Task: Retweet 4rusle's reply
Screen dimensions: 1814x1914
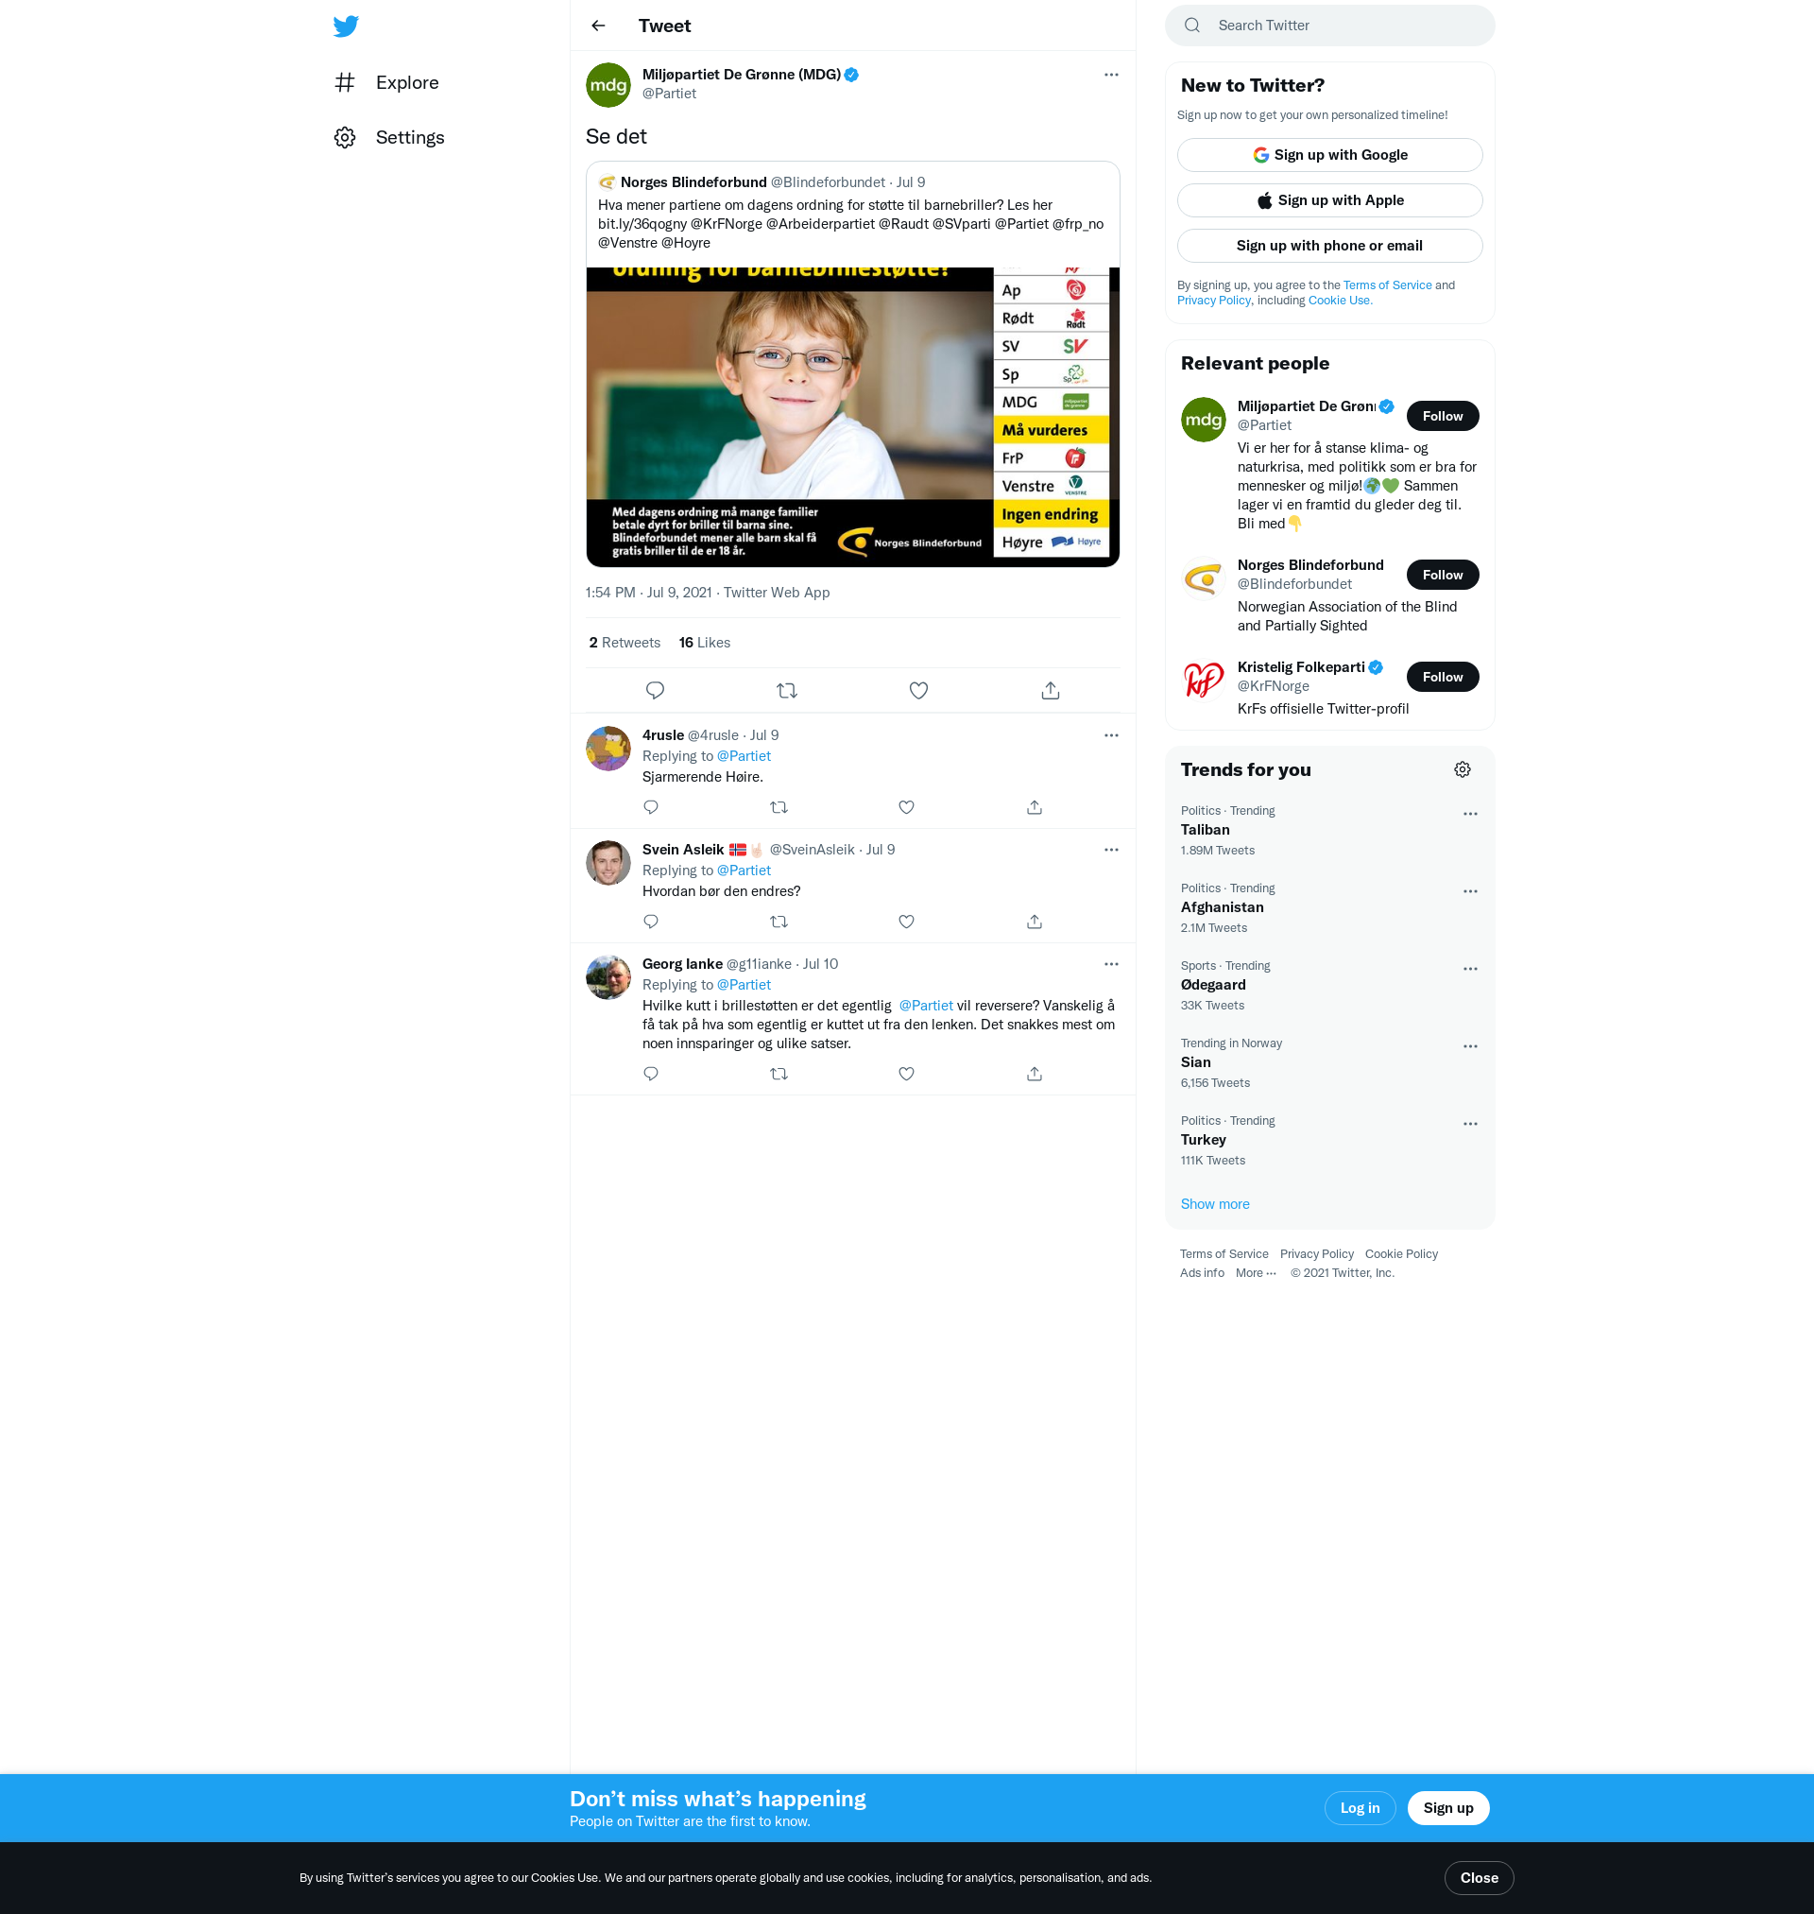Action: coord(779,807)
